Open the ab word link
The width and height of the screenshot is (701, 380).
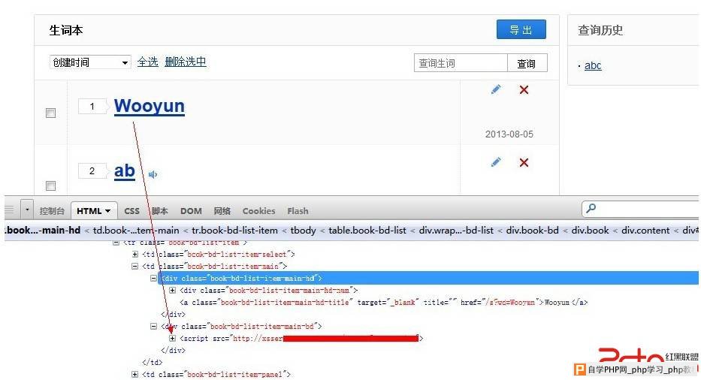point(124,170)
